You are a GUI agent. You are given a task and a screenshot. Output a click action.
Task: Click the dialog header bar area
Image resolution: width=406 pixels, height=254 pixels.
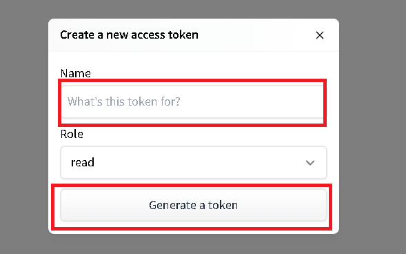[194, 35]
